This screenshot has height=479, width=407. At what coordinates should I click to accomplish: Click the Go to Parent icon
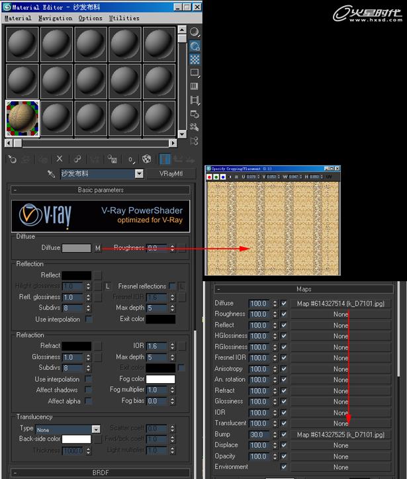[x=178, y=159]
